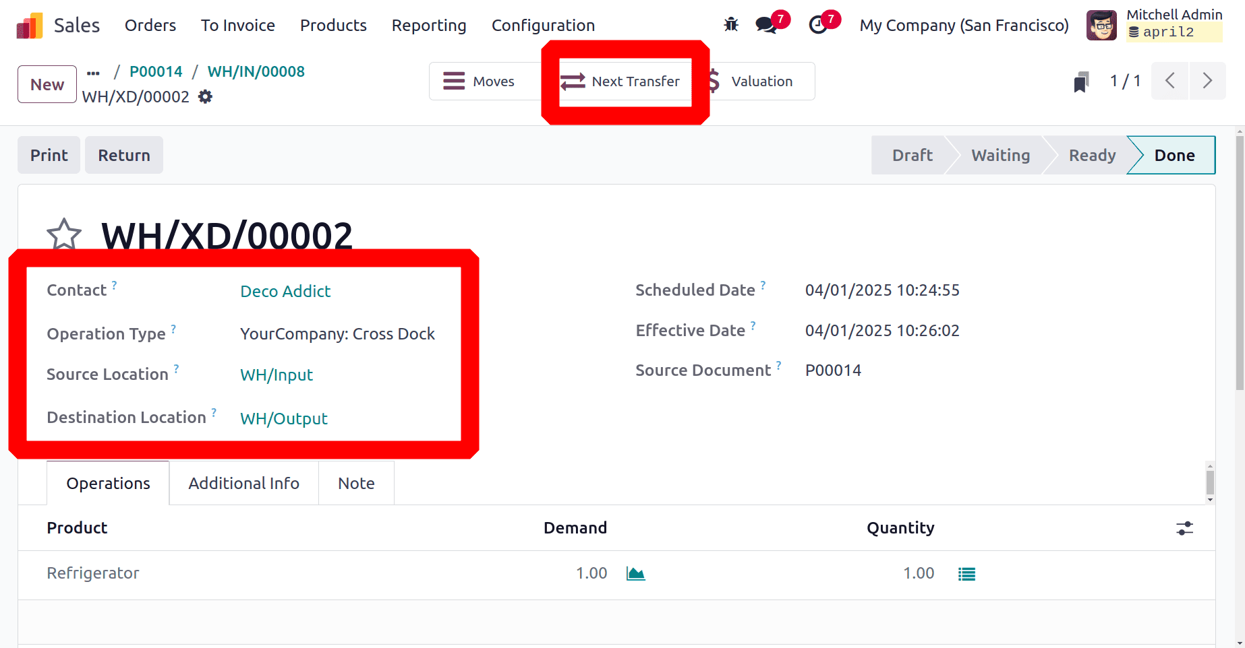
Task: Select the Ready status stage
Action: [1092, 156]
